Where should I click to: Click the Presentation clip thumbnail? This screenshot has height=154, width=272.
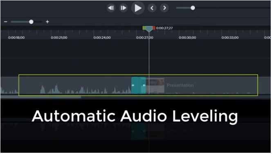[155, 85]
